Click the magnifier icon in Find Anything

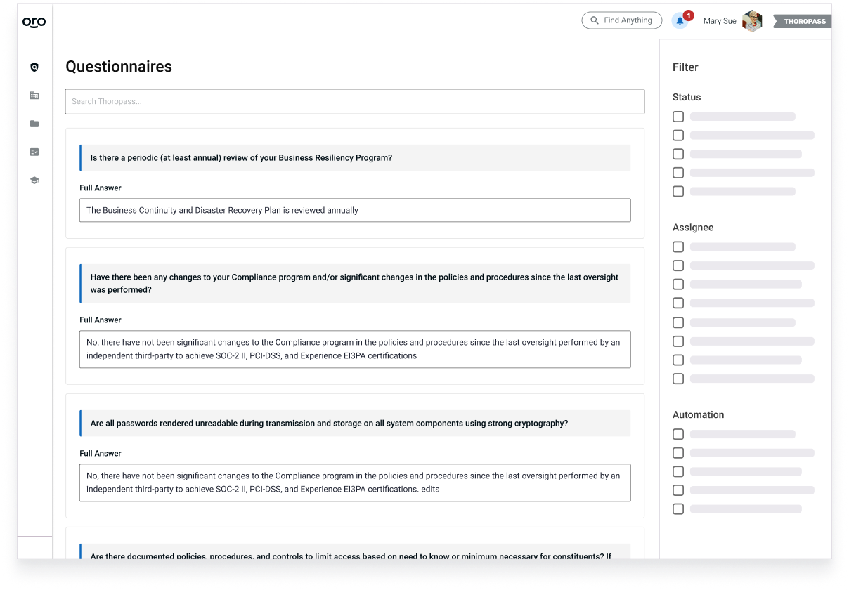595,20
